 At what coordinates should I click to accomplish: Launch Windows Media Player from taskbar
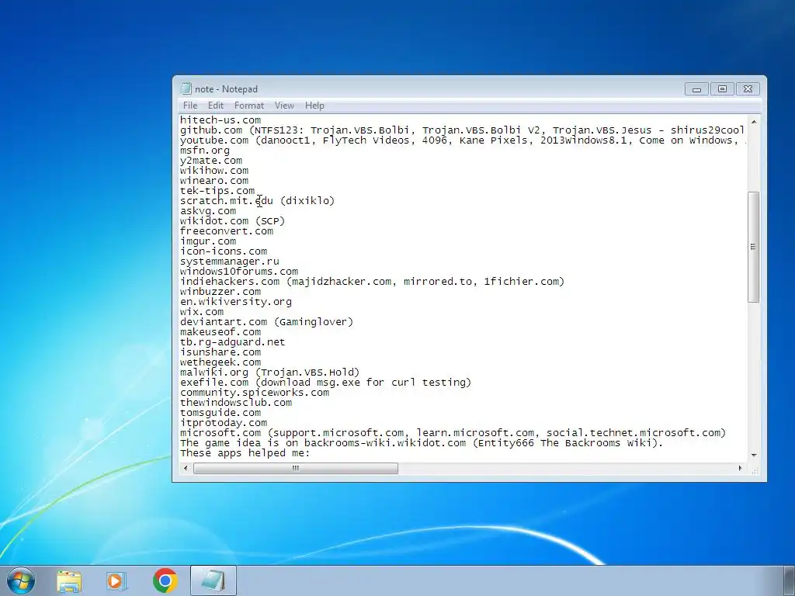point(116,580)
